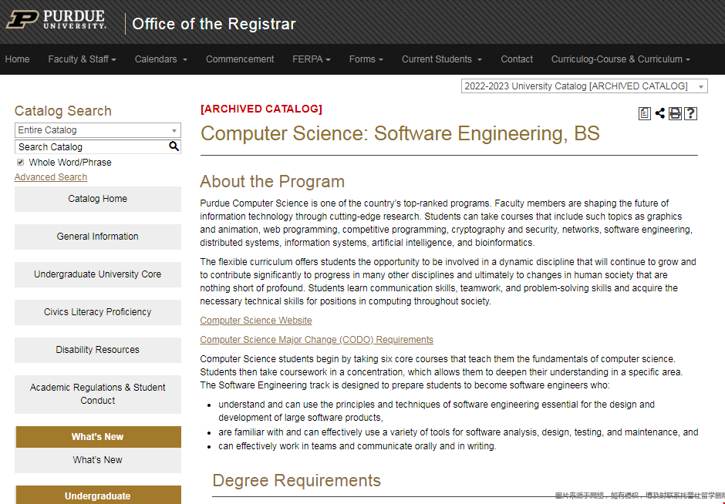
Task: Click the gold Undergraduate section header
Action: tap(98, 496)
